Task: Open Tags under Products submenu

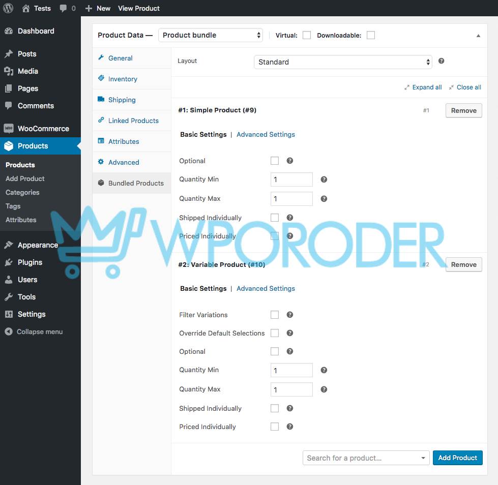Action: (13, 206)
